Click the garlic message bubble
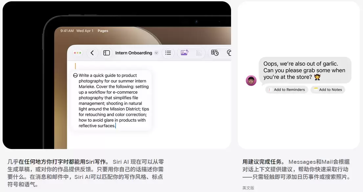The width and height of the screenshot is (363, 192). [x=305, y=71]
